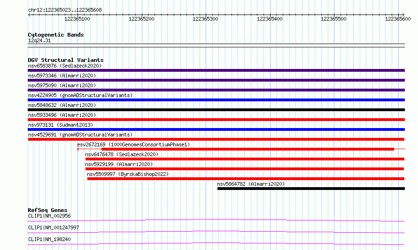Select variant label esv2672169 (1000GenomesConsortiumPhase1)
This screenshot has width=418, height=250.
click(x=133, y=144)
